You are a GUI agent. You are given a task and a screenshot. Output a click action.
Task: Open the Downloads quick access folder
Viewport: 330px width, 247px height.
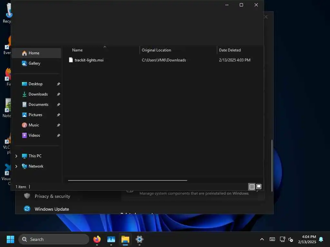36,94
